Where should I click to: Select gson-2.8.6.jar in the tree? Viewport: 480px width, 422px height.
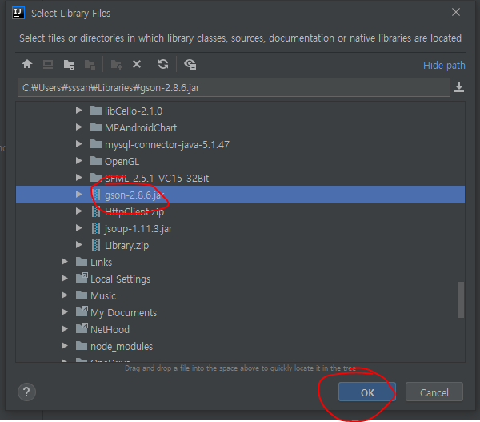click(x=240, y=195)
